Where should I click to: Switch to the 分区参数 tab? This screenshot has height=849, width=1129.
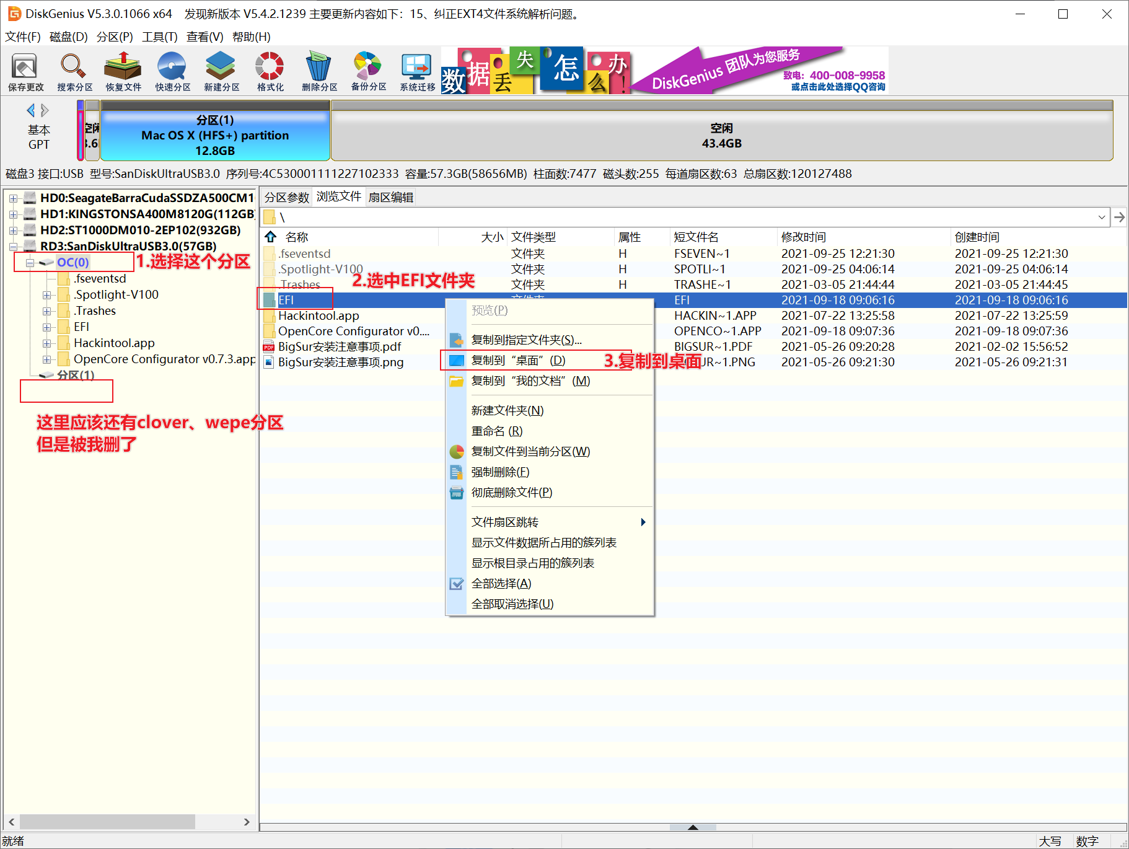tap(286, 197)
